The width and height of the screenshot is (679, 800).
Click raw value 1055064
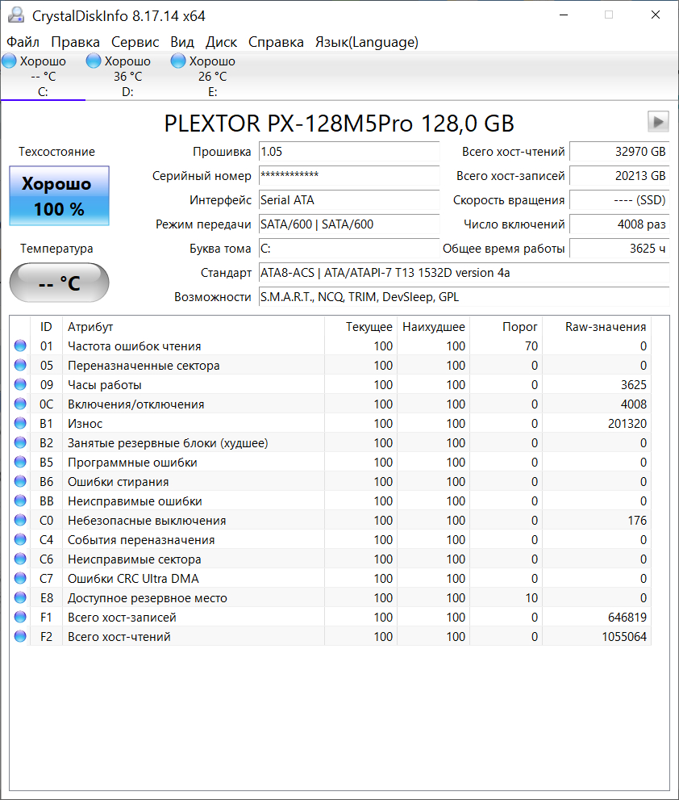[x=624, y=637]
